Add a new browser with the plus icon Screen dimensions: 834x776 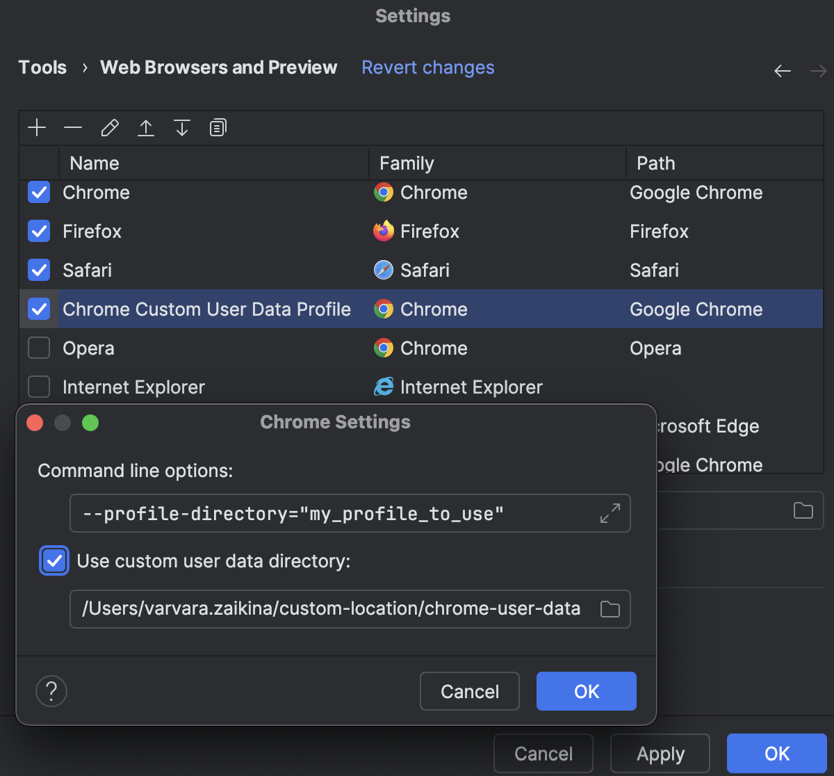pos(37,127)
